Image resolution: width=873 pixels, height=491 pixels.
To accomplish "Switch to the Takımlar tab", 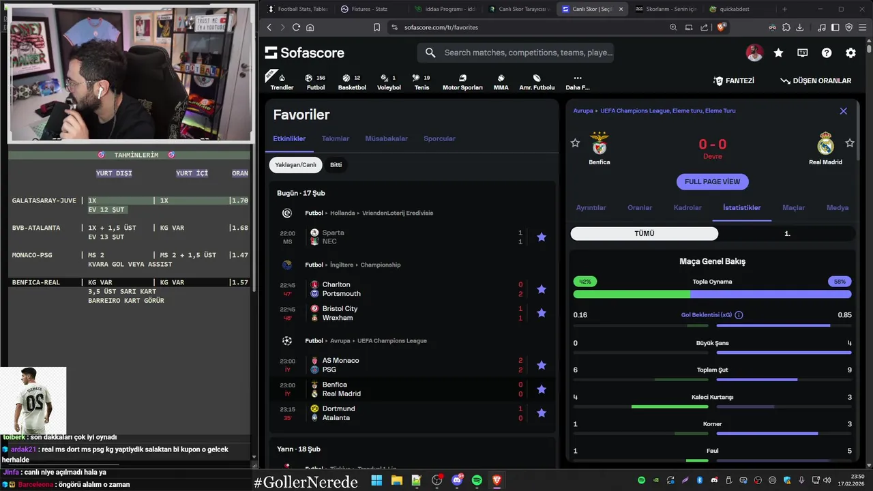I will click(x=336, y=138).
